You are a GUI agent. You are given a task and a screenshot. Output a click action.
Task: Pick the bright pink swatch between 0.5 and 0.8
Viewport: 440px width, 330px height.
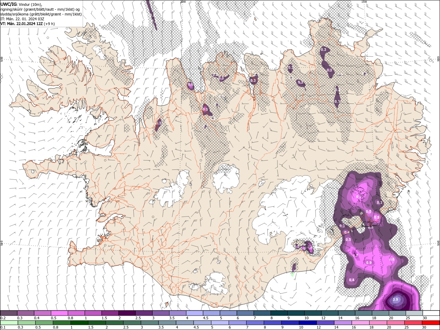[59, 313]
